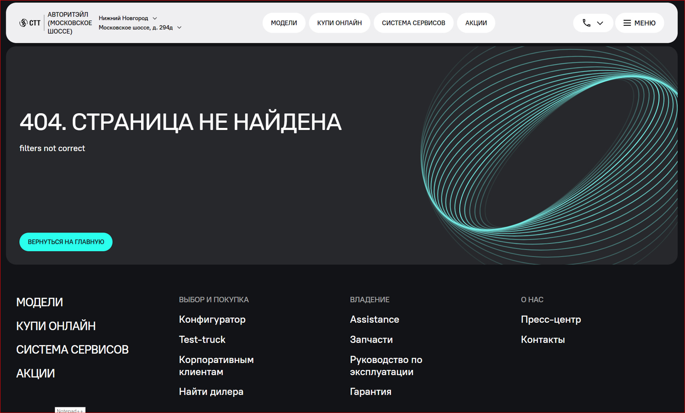Expand the Московское шоссе address dropdown
This screenshot has width=685, height=413.
(x=179, y=27)
